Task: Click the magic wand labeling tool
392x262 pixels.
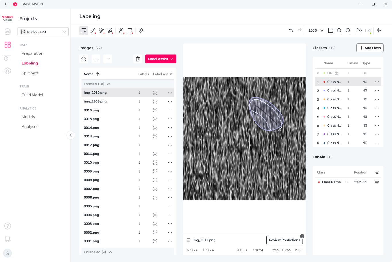Action: tap(121, 30)
